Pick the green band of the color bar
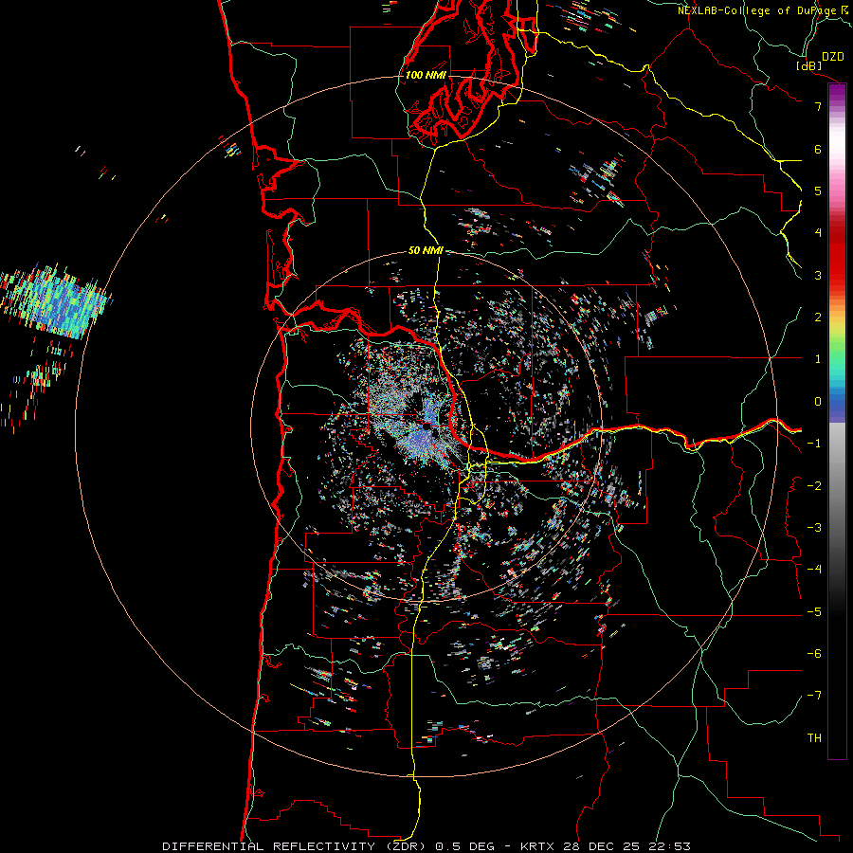The image size is (853, 853). (x=837, y=351)
